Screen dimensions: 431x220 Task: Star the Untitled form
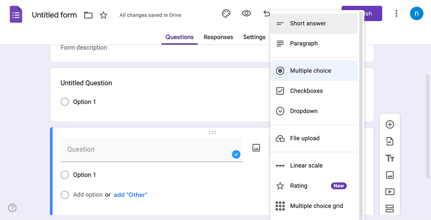[x=103, y=15]
